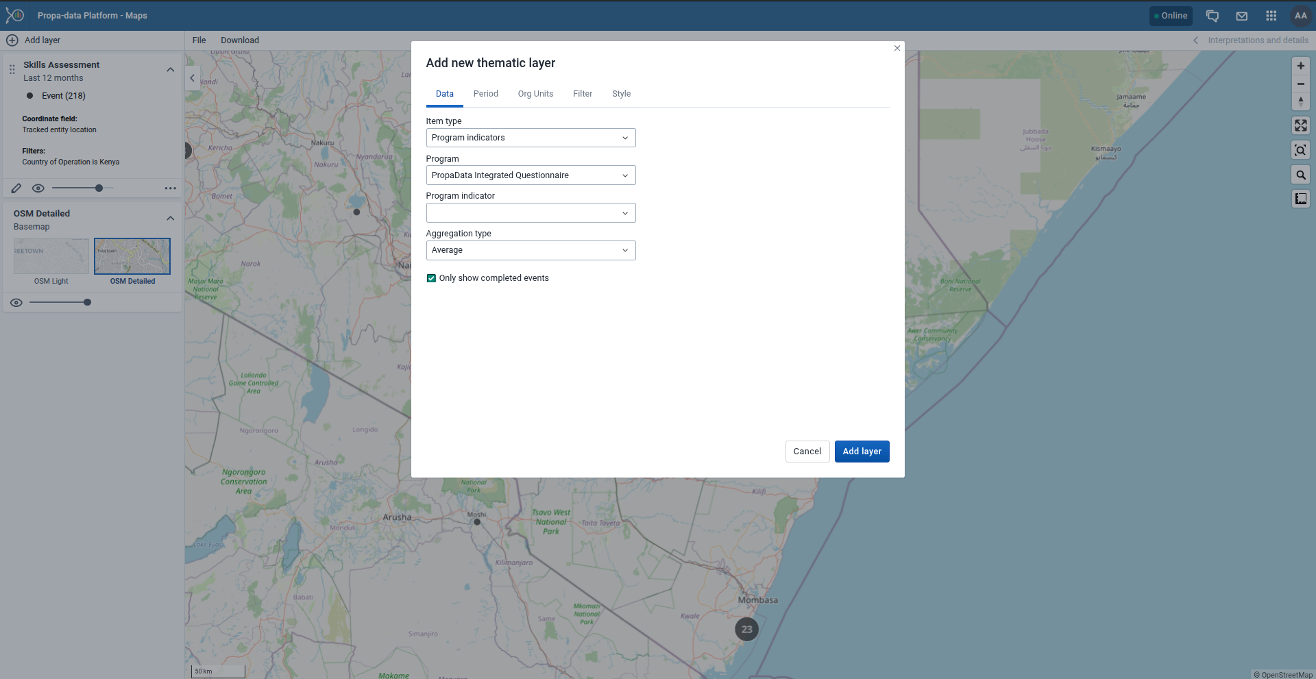Click the messages chat icon in the header
This screenshot has width=1316, height=679.
click(x=1212, y=15)
